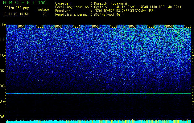Viewport: 194px width, 123px height.
Task: Click the date stamp 10.01.28 16:50
Action: pos(16,14)
